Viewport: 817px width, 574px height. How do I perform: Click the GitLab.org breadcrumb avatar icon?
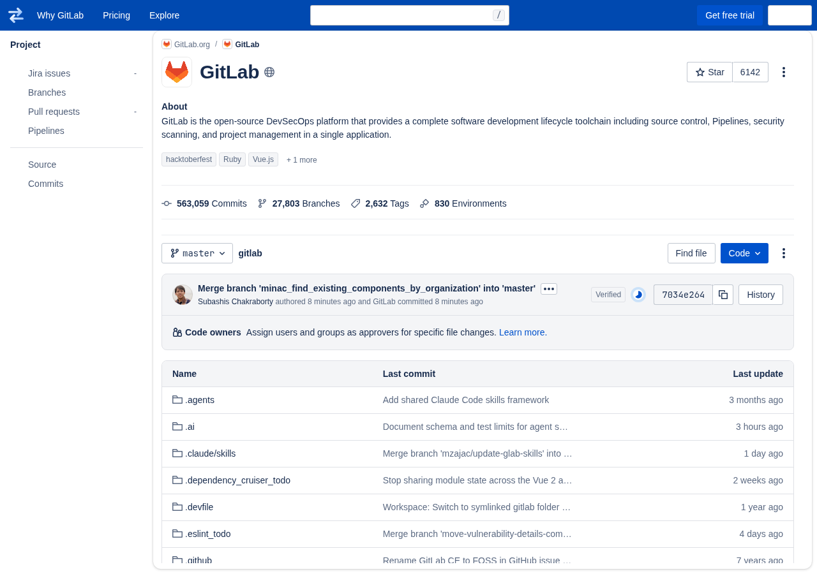click(167, 44)
